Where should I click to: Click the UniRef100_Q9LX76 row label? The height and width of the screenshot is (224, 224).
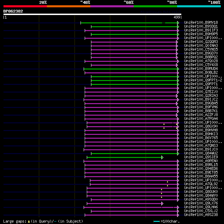click(201, 203)
